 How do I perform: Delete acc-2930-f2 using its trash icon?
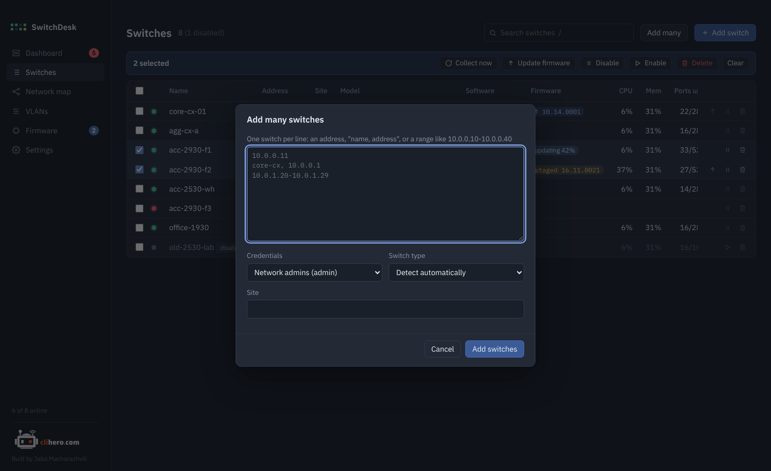coord(743,170)
